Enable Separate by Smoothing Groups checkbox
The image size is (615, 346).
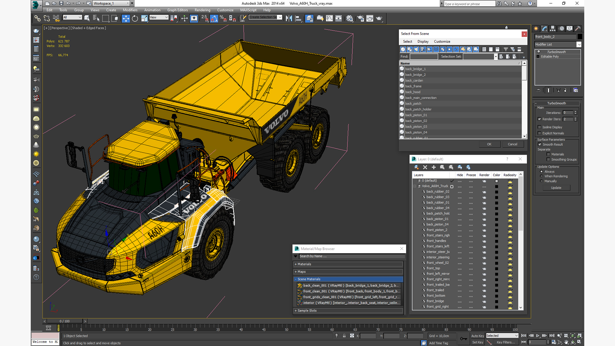548,160
